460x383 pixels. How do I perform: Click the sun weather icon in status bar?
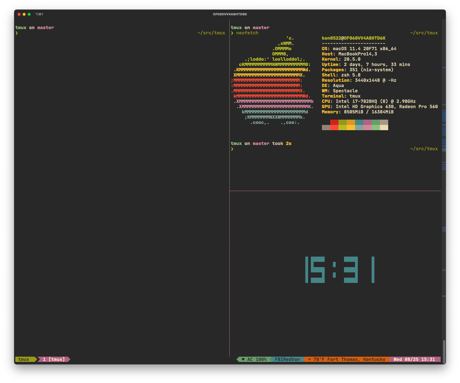309,359
